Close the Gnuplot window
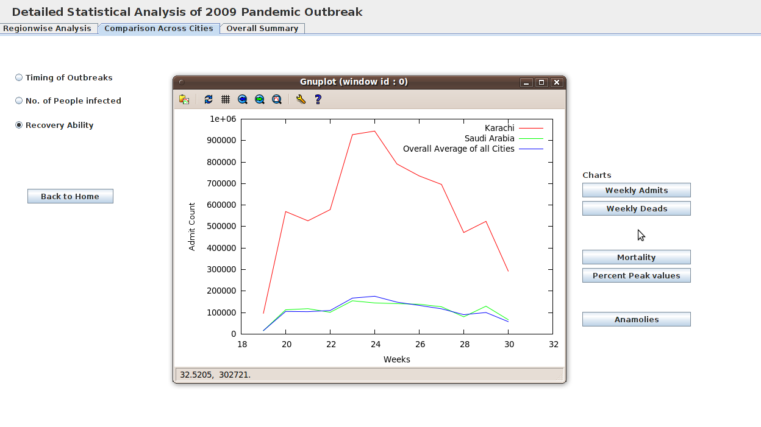 557,82
